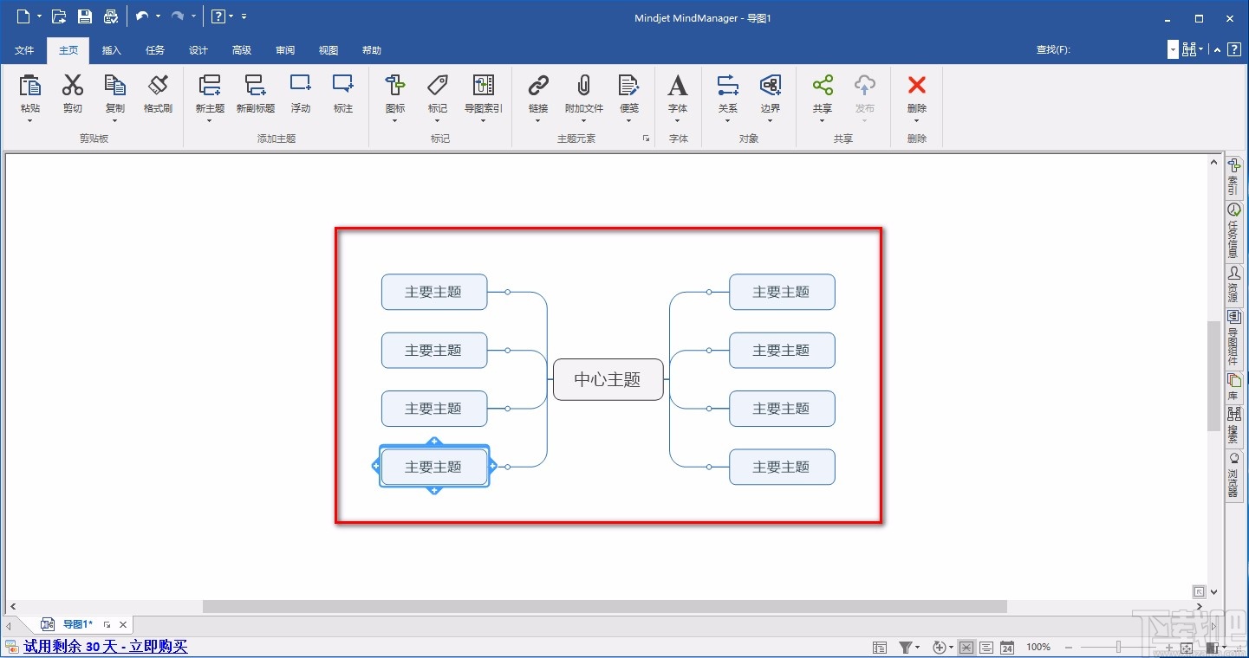
Task: Click the green 共享 (Share) icon
Action: click(x=823, y=85)
